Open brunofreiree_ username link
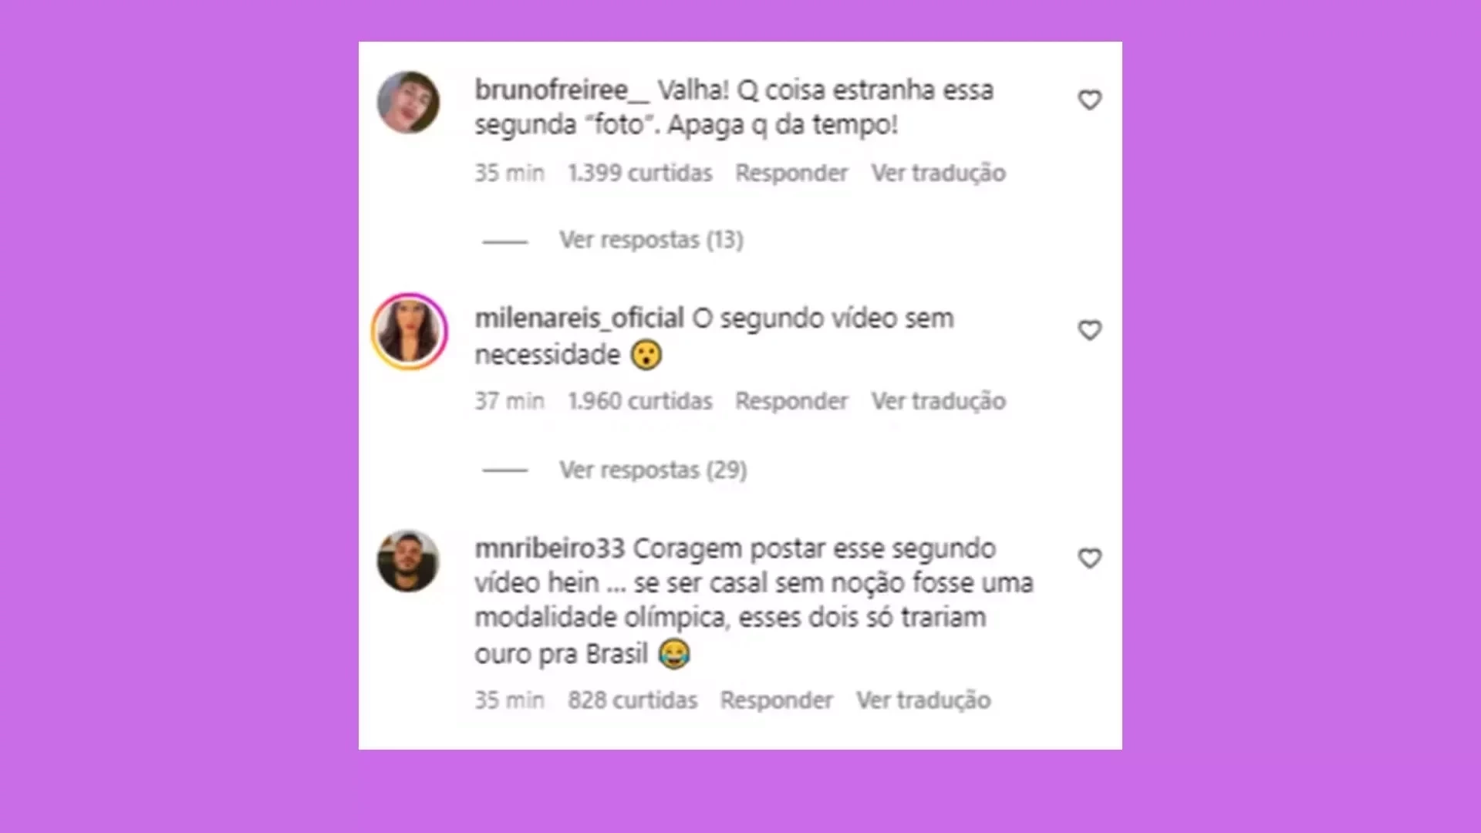The width and height of the screenshot is (1481, 833). click(562, 90)
